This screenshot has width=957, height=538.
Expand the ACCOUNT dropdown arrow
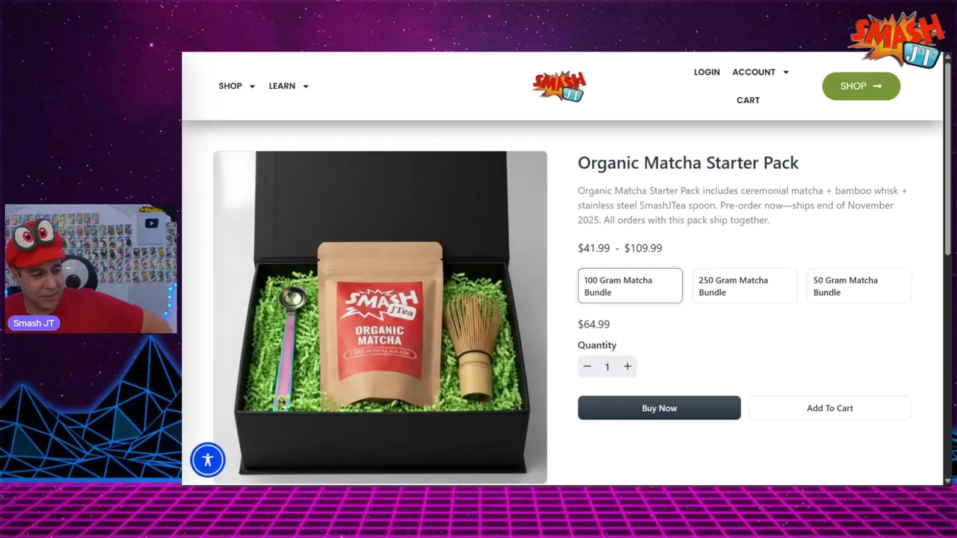(786, 72)
